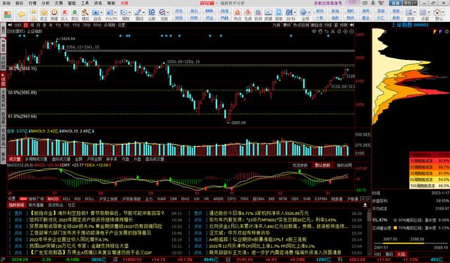Expand the 选股 dropdown arrow
Screen dimensions: 450x263
tap(168, 13)
